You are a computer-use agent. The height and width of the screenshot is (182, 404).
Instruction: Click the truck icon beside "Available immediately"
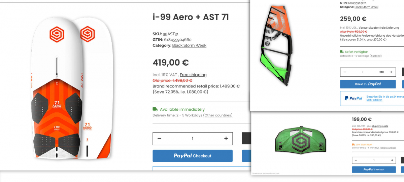[155, 109]
